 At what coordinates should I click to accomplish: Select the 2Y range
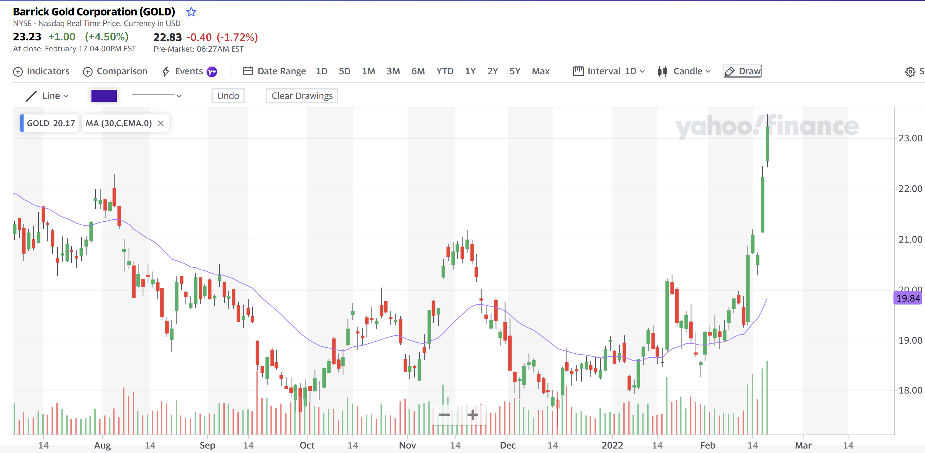[492, 72]
